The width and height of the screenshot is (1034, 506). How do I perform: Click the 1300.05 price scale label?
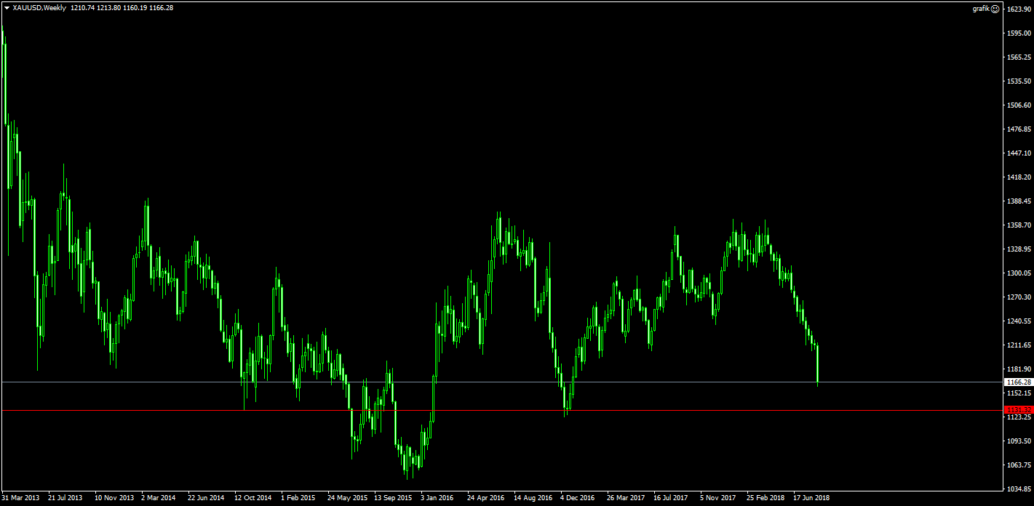[1018, 273]
